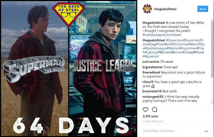Visit bigredtanner commenter profile
The height and width of the screenshot is (137, 214).
[152, 67]
